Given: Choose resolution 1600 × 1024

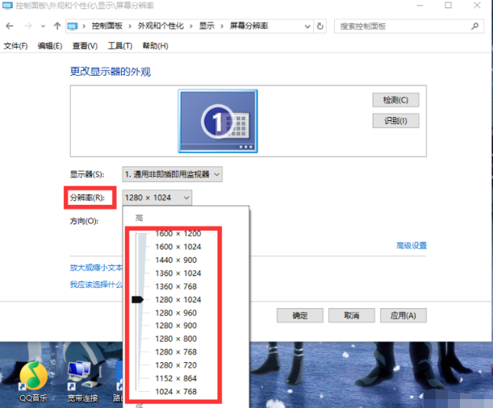Looking at the screenshot, I should point(178,247).
